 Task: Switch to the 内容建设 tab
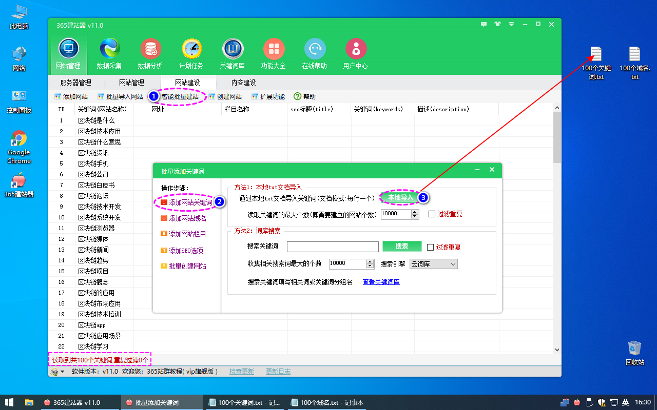pyautogui.click(x=244, y=83)
